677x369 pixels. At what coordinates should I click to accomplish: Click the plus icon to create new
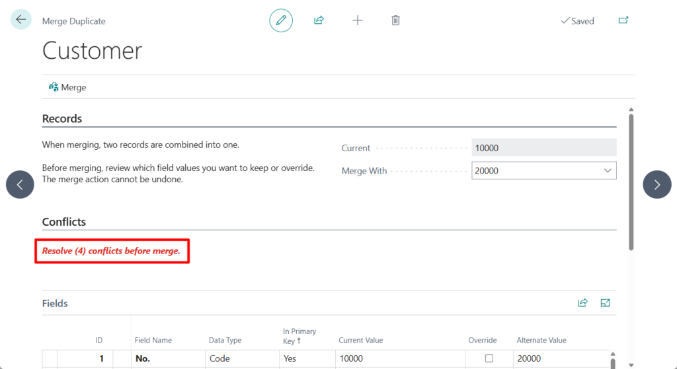coord(358,20)
